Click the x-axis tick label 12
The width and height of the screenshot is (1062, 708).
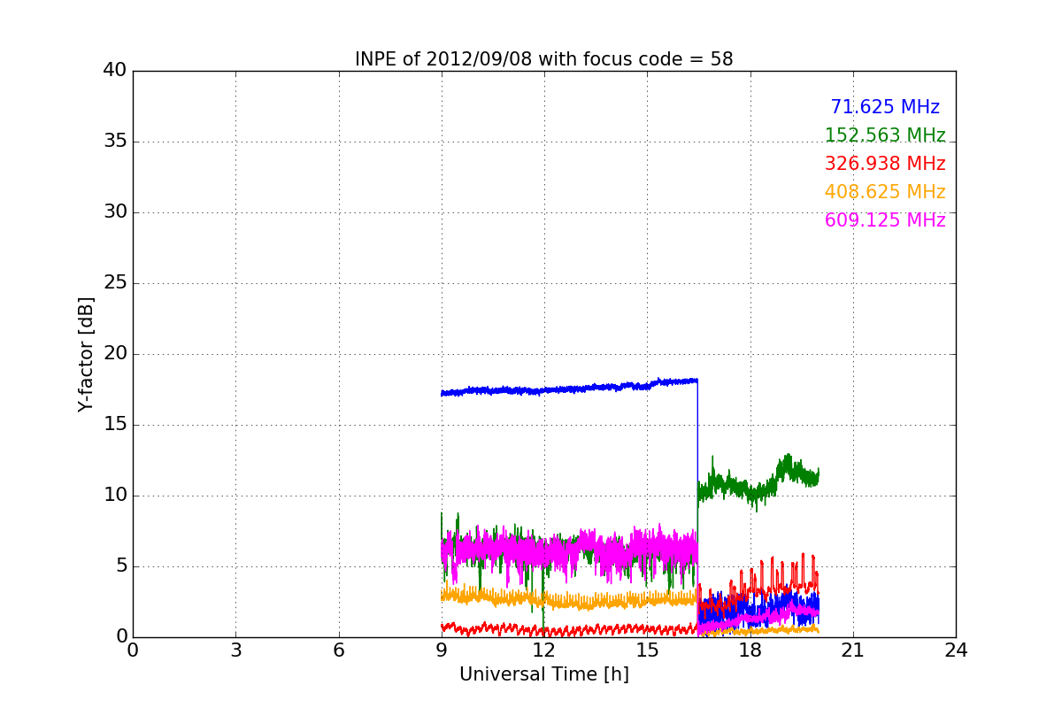tap(544, 650)
